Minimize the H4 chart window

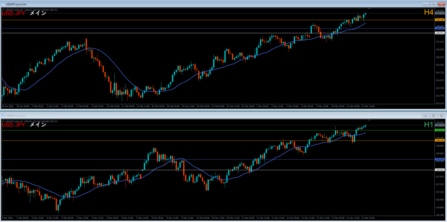click(425, 4)
